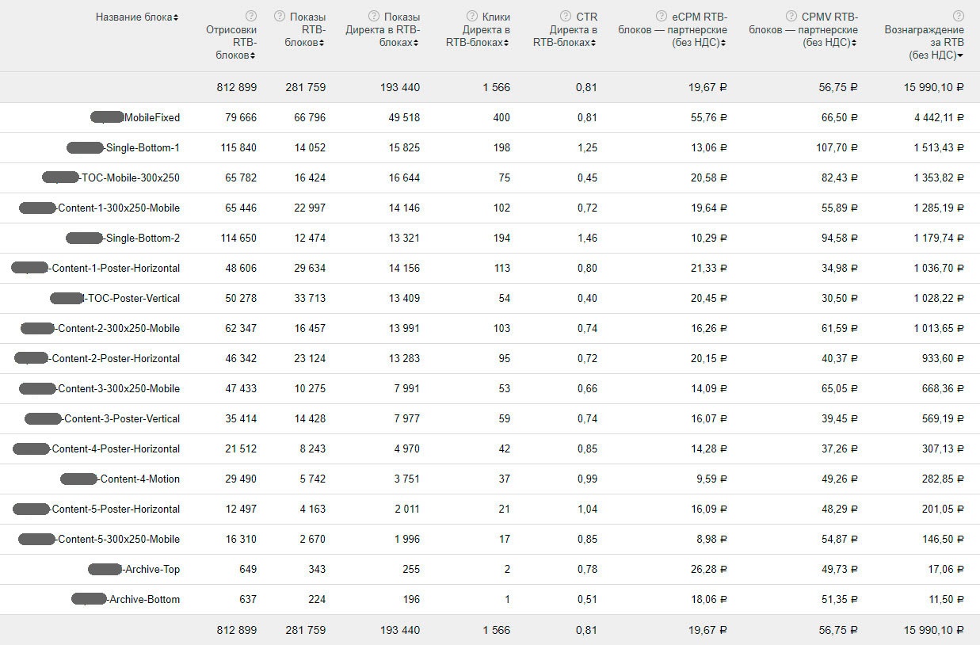Click the help icon beside CTR header
The height and width of the screenshot is (645, 980).
pyautogui.click(x=566, y=16)
